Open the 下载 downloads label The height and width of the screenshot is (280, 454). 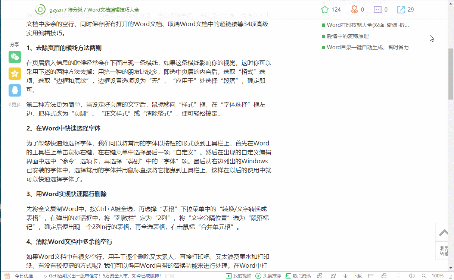pyautogui.click(x=357, y=276)
